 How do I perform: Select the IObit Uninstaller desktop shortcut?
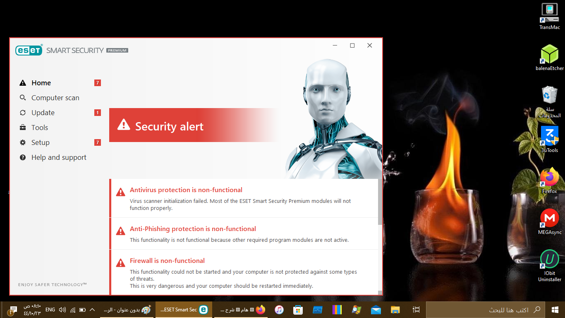[550, 266]
